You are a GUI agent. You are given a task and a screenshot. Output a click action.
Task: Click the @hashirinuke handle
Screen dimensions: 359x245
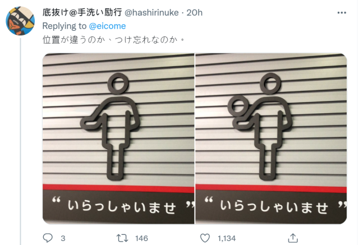[151, 12]
